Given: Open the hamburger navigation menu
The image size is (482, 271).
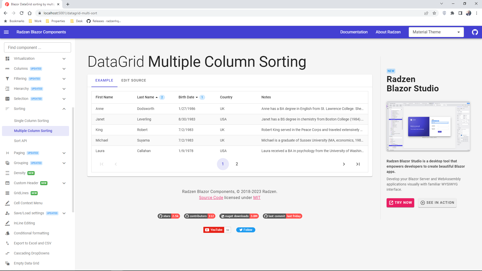Looking at the screenshot, I should click(x=6, y=32).
